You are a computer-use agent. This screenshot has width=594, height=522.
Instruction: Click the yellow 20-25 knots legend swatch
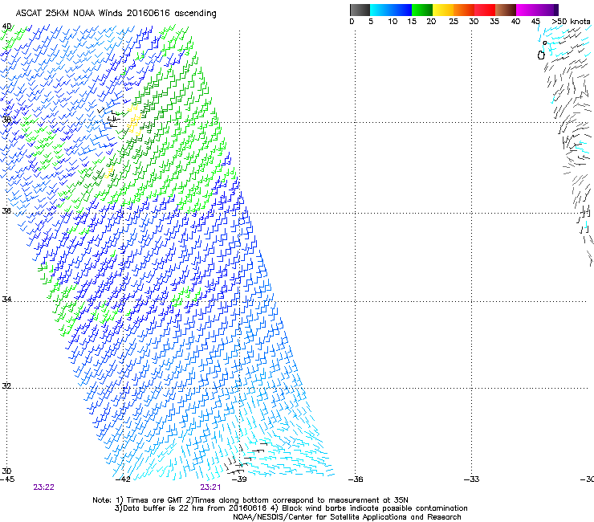point(443,10)
